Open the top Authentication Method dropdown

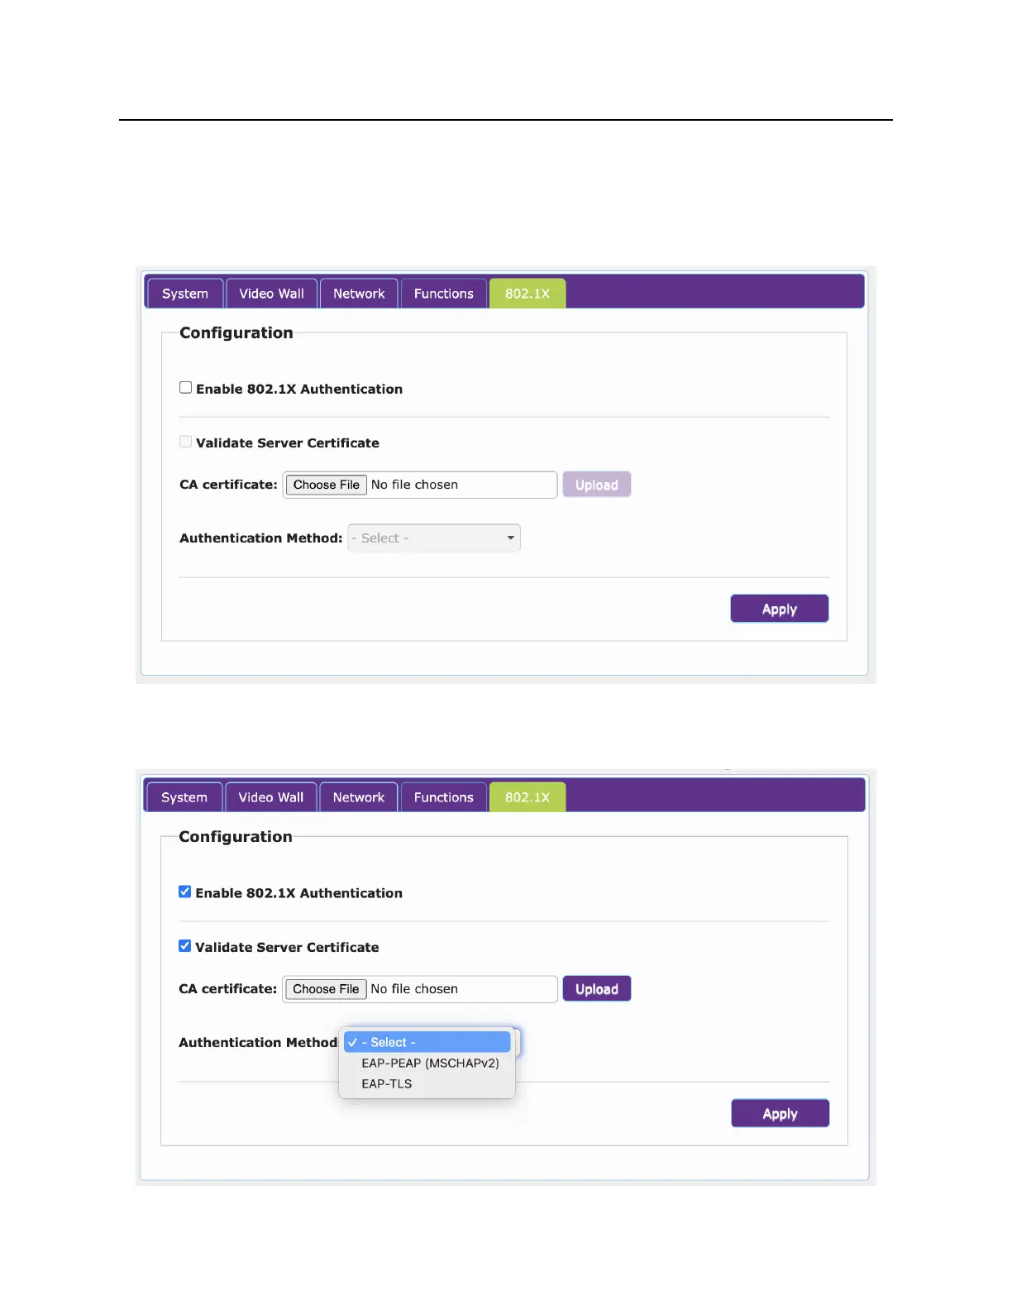[434, 538]
